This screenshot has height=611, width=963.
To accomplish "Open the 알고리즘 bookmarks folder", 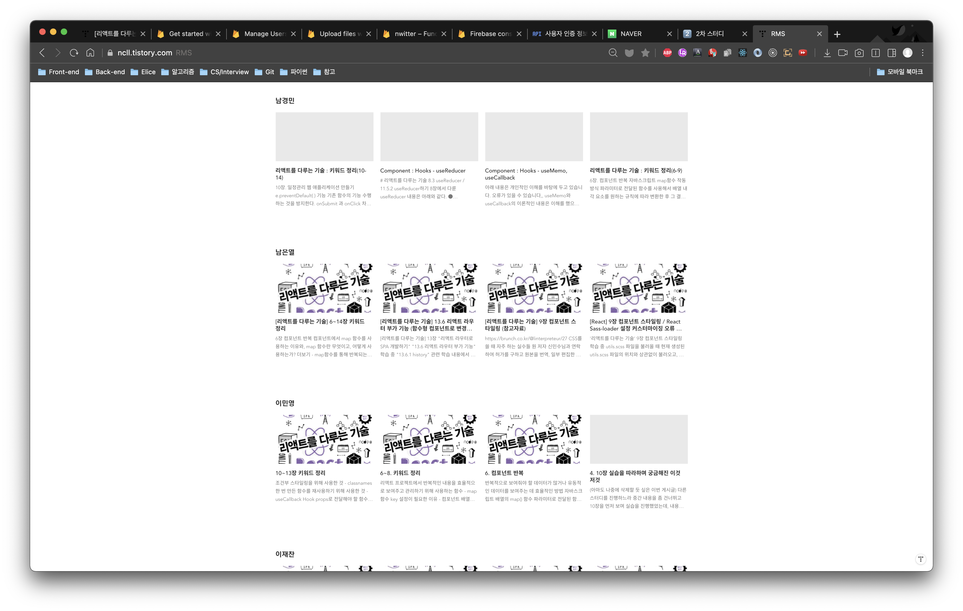I will click(x=178, y=72).
